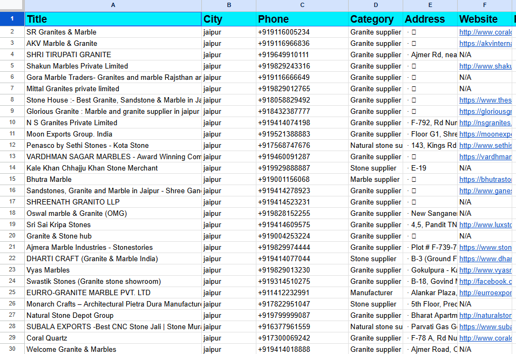Open Ajmera Marble Industries website link
The image size is (516, 354).
click(x=485, y=247)
